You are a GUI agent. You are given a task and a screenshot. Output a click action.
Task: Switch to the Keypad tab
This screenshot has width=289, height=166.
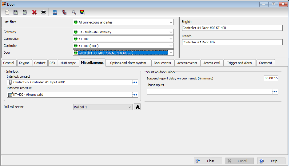[24, 63]
